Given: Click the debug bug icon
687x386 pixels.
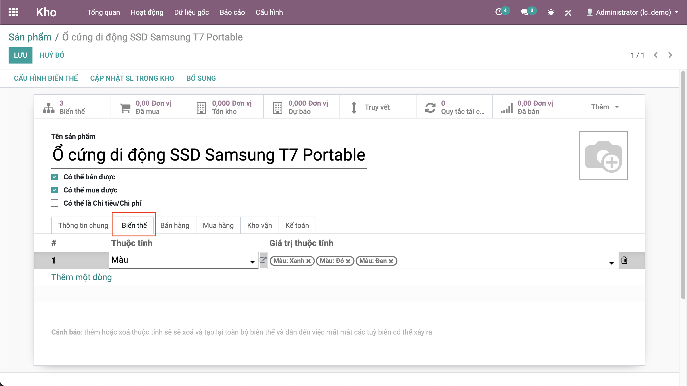Looking at the screenshot, I should [x=551, y=12].
